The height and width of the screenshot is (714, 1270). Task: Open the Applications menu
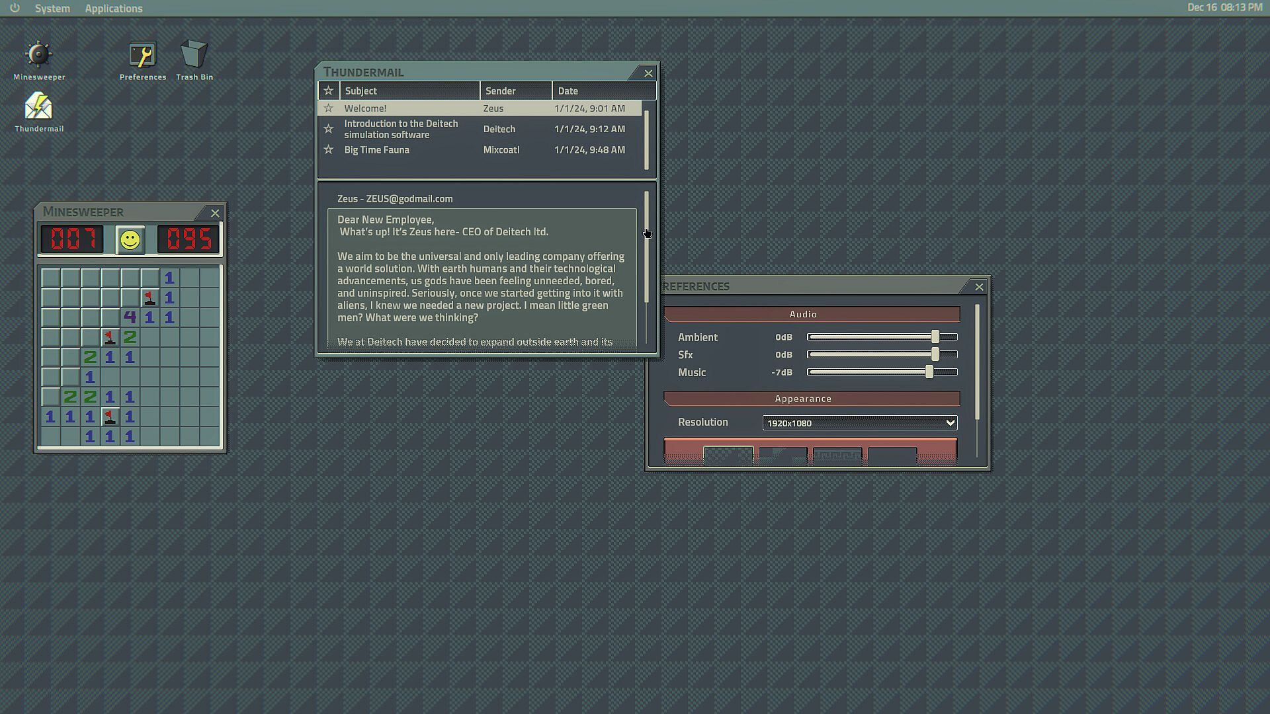point(113,9)
